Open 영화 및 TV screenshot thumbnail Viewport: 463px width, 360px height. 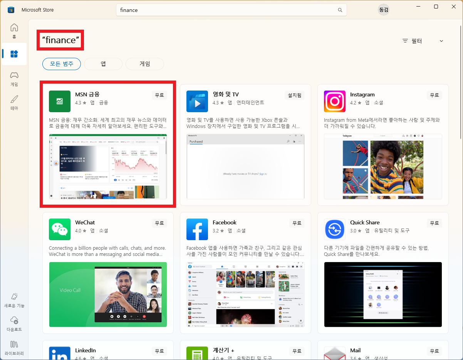click(x=245, y=167)
